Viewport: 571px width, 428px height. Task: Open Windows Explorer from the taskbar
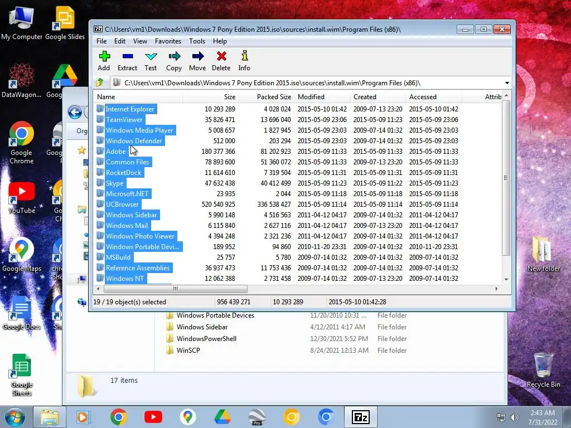click(x=50, y=417)
